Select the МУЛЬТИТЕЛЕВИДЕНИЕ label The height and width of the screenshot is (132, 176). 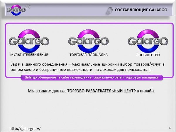(29, 55)
